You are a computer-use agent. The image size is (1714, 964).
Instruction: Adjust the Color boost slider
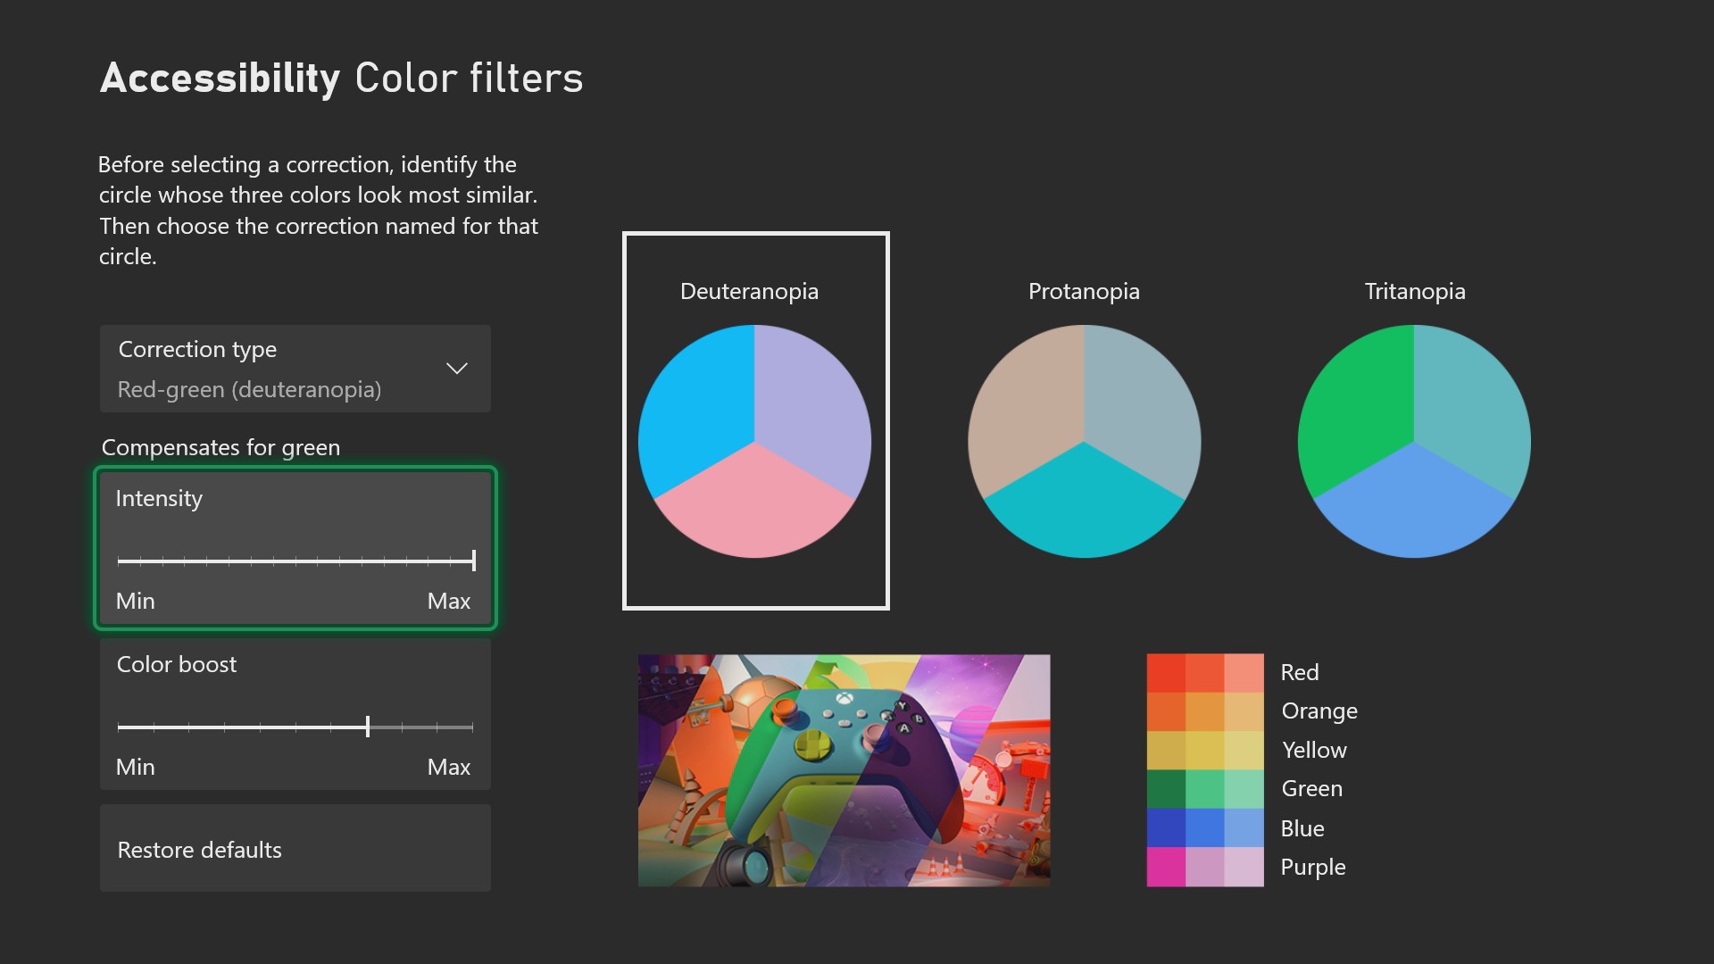(367, 727)
